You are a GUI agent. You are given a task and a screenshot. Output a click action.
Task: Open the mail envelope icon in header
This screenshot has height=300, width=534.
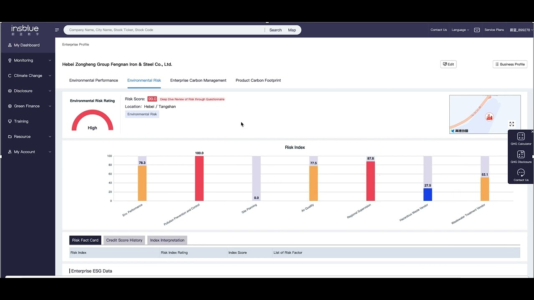point(477,30)
